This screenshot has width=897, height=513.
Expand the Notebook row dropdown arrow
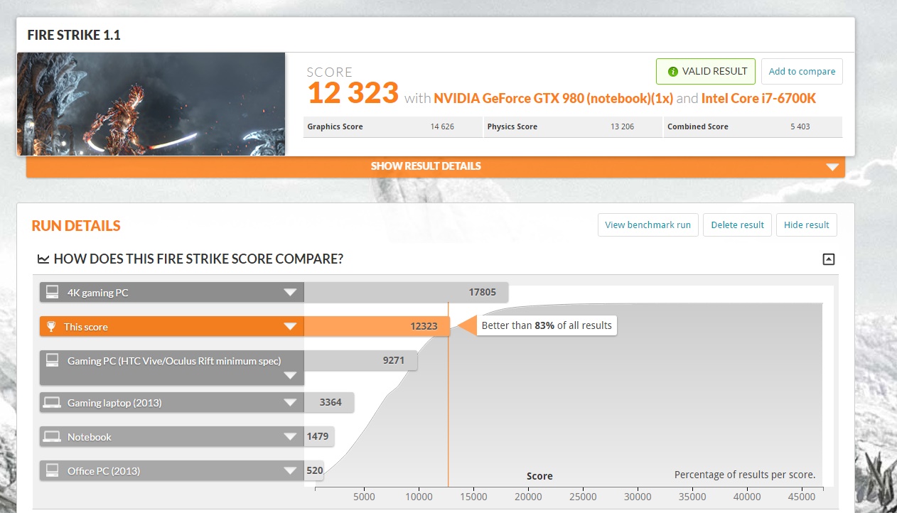(x=289, y=437)
